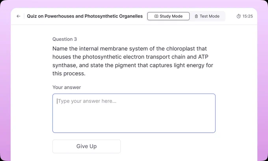Switch to the Study Mode tab

[168, 16]
